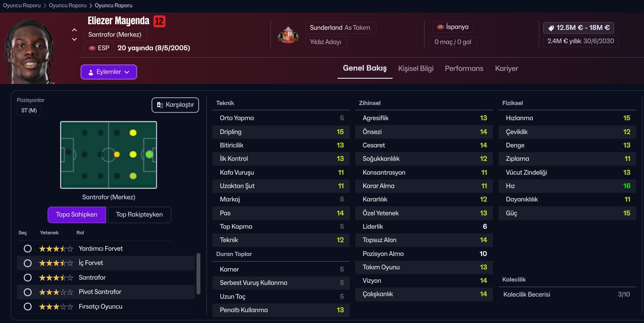644x323 pixels.
Task: Click the Sunderland club crest icon
Action: coord(288,35)
